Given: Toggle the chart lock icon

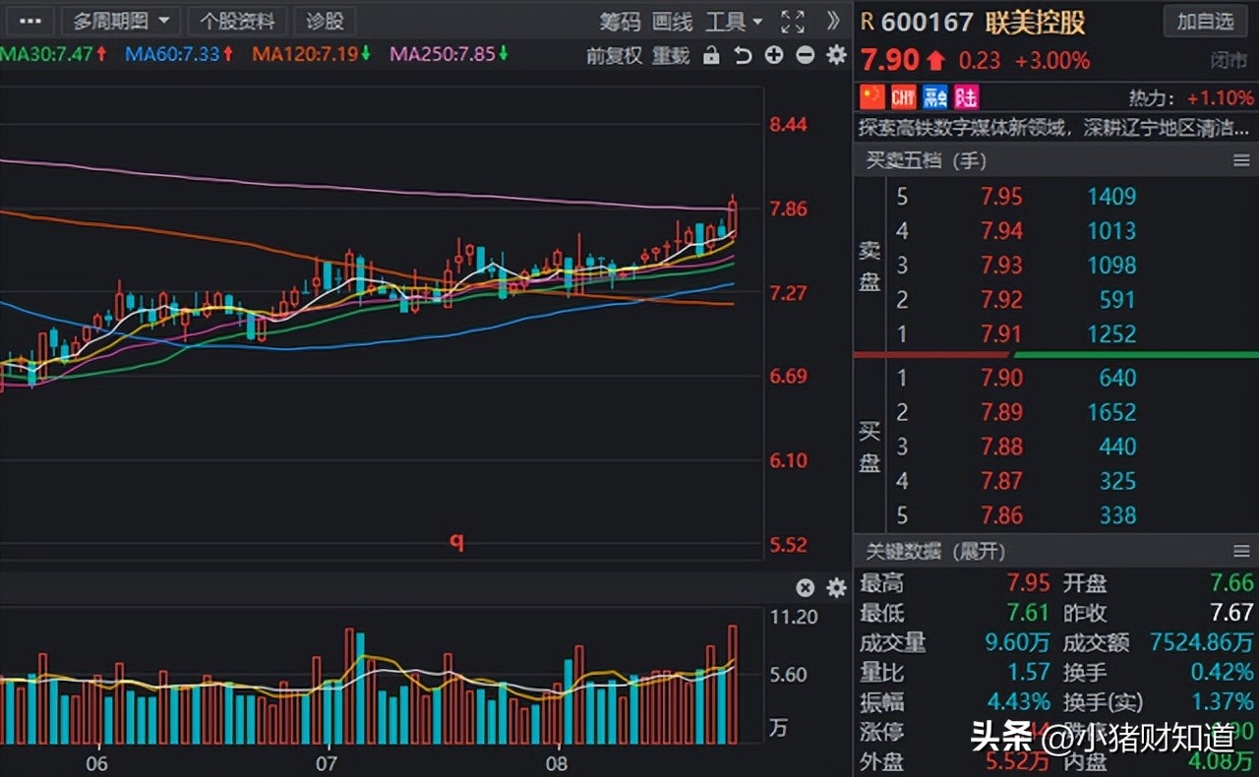Looking at the screenshot, I should [712, 56].
